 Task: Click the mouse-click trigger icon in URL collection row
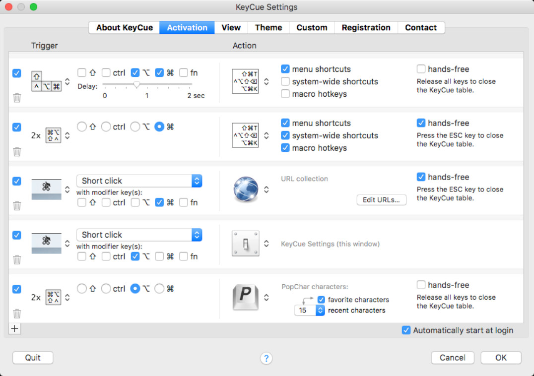(x=46, y=189)
